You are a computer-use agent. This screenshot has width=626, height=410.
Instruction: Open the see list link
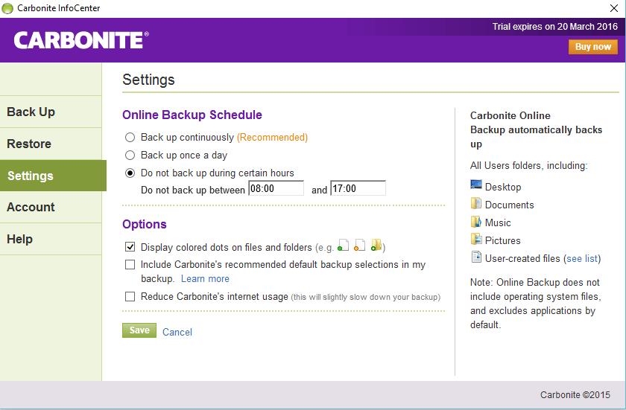tap(583, 259)
